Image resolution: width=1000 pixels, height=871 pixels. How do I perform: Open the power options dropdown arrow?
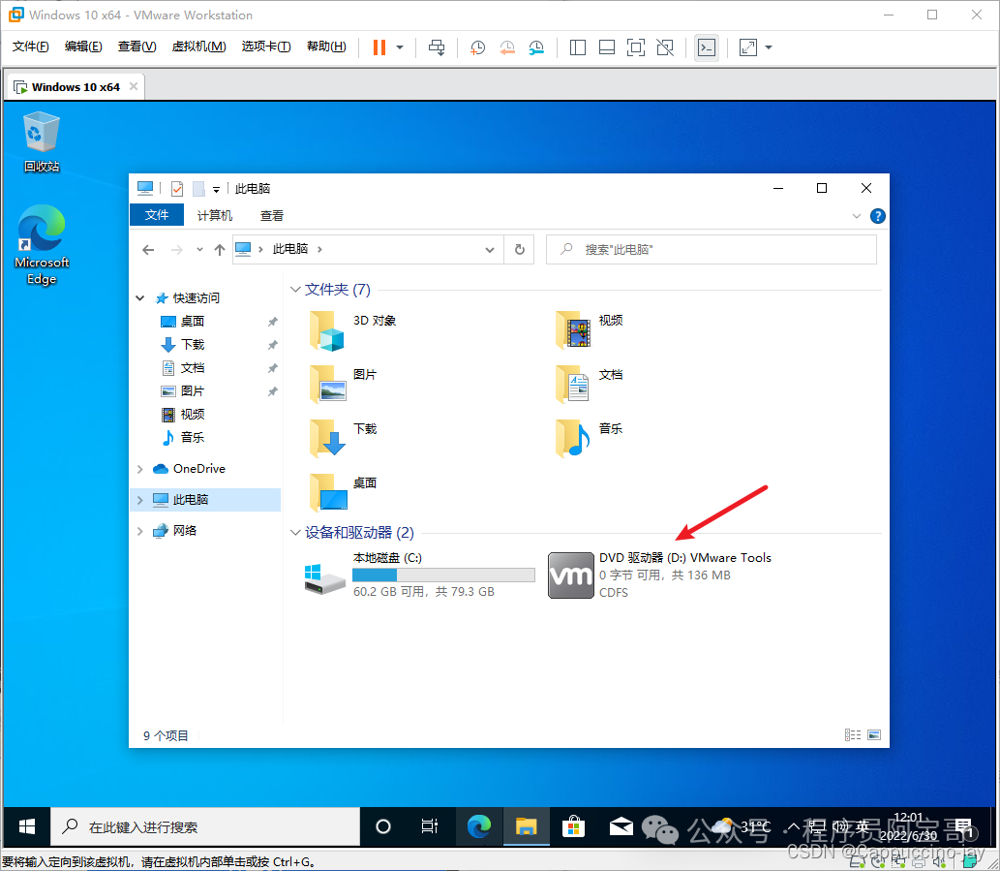pyautogui.click(x=400, y=47)
